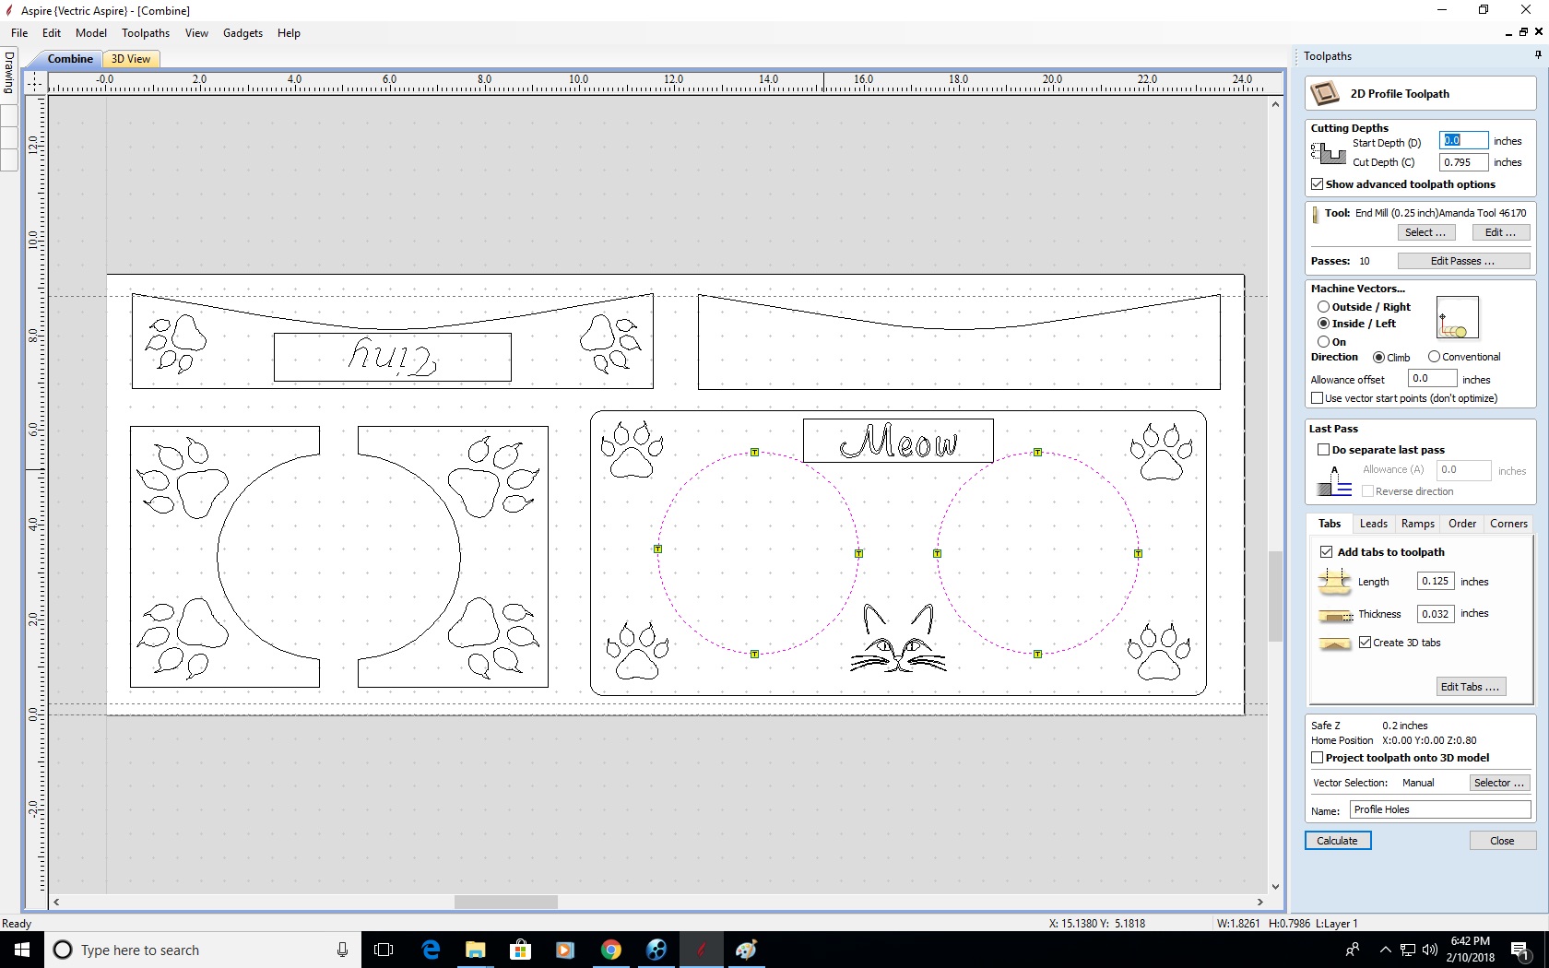Click the Type here to search box
The image size is (1549, 968).
203,950
